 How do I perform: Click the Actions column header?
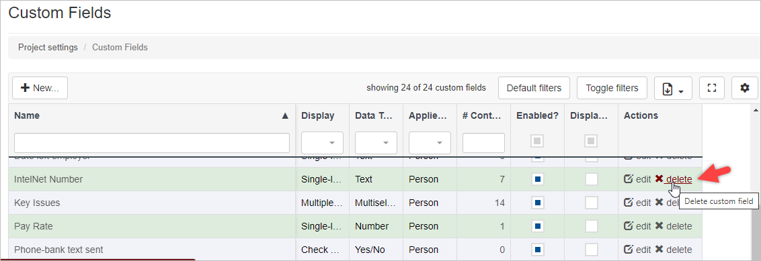tap(660, 115)
